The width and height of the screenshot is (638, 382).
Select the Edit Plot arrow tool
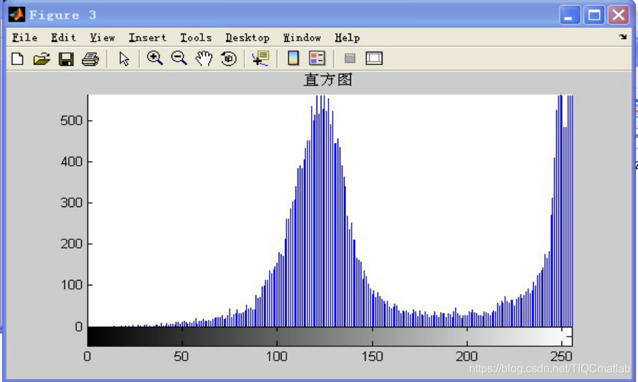click(124, 59)
